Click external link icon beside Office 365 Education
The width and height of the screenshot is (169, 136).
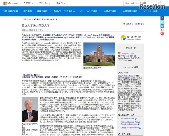140,128
